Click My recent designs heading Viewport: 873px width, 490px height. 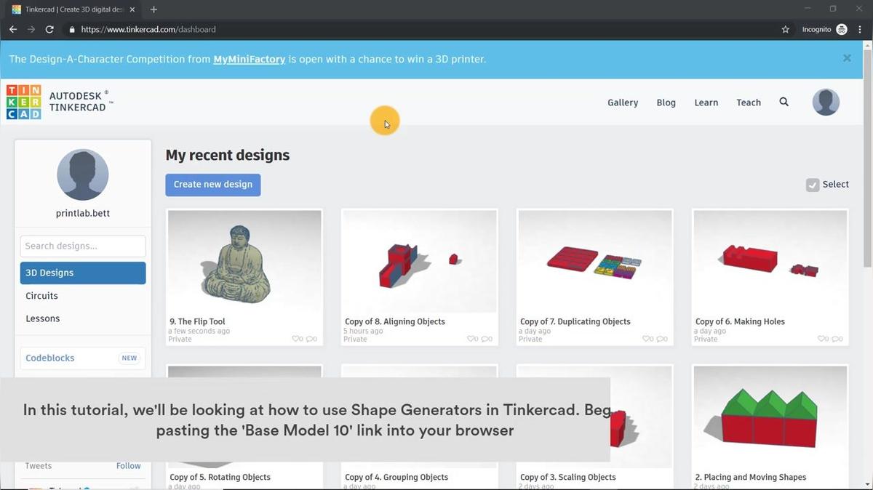(228, 155)
